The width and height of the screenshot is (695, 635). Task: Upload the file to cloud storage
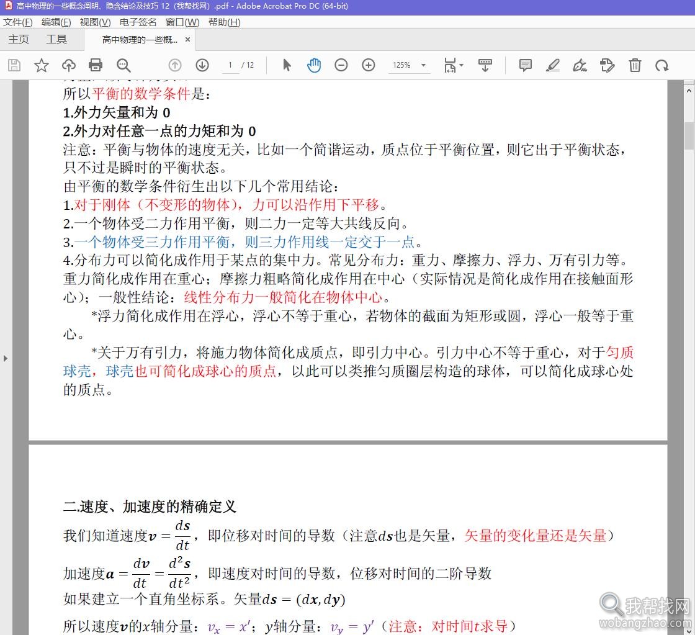pyautogui.click(x=69, y=65)
